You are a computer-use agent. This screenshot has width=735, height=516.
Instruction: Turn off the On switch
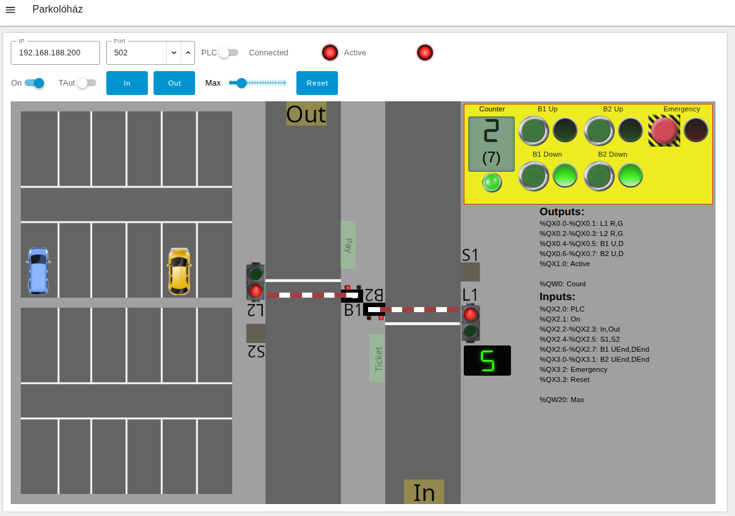pyautogui.click(x=34, y=83)
